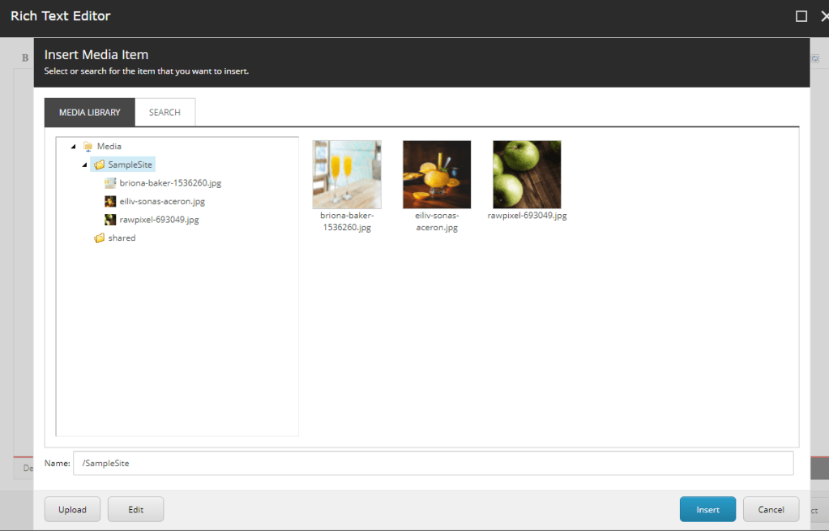Click the eiliv-sonas-aceron.jpg file icon in the tree
This screenshot has width=829, height=531.
coord(110,201)
